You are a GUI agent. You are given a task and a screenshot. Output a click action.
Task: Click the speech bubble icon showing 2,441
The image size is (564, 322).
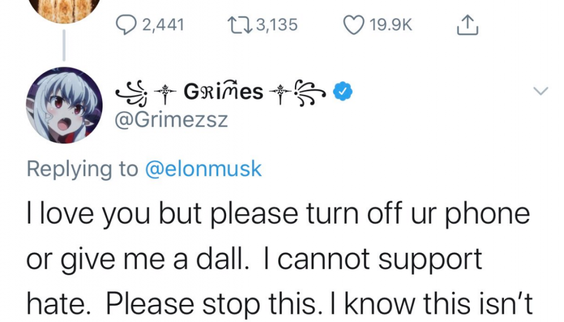pyautogui.click(x=126, y=24)
